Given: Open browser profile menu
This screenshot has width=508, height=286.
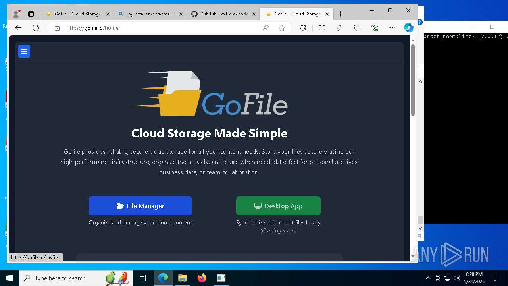Looking at the screenshot, I should pyautogui.click(x=16, y=14).
